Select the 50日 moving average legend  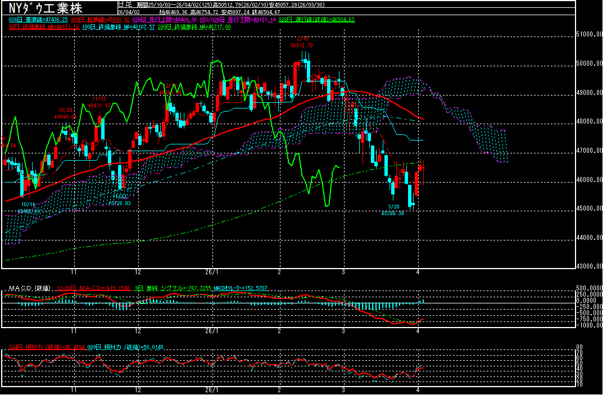click(x=44, y=26)
